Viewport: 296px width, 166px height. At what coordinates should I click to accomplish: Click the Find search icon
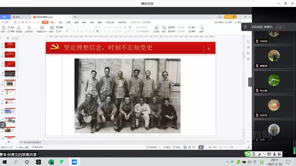pyautogui.click(x=192, y=27)
